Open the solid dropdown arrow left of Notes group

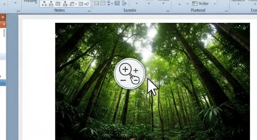pyautogui.click(x=15, y=3)
